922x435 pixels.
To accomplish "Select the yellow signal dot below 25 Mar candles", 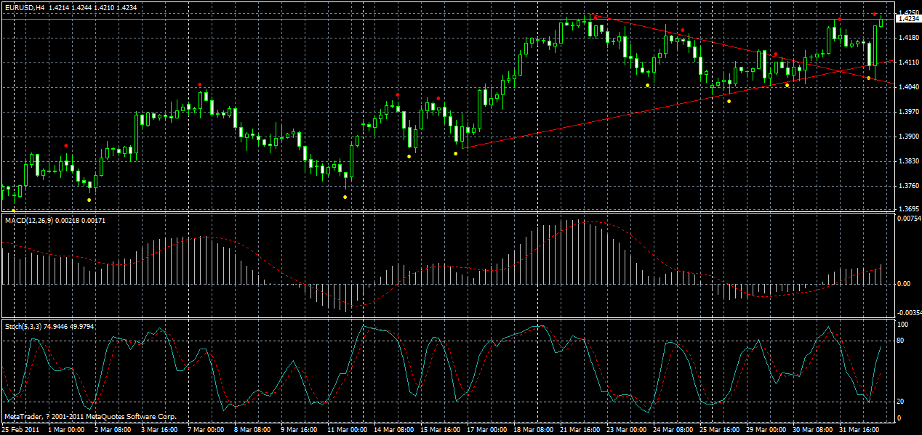I will (729, 100).
